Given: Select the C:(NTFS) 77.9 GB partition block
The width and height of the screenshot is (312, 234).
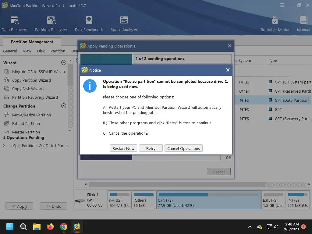Looking at the screenshot, I should click(x=208, y=200).
